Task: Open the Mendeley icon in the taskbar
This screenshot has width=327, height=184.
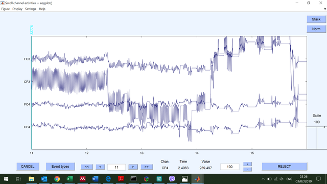Action: coord(83,179)
